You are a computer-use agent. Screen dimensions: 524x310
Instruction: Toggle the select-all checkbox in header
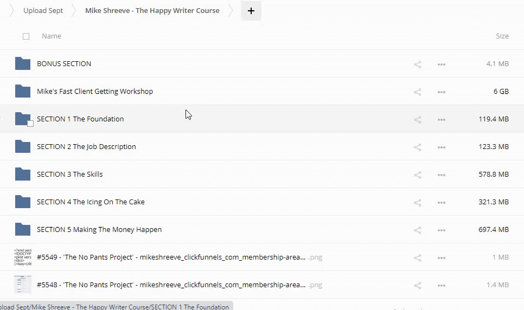(26, 36)
